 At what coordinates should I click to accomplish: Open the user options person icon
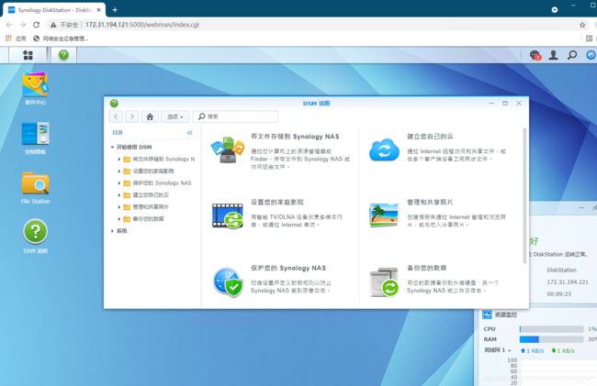click(x=553, y=55)
